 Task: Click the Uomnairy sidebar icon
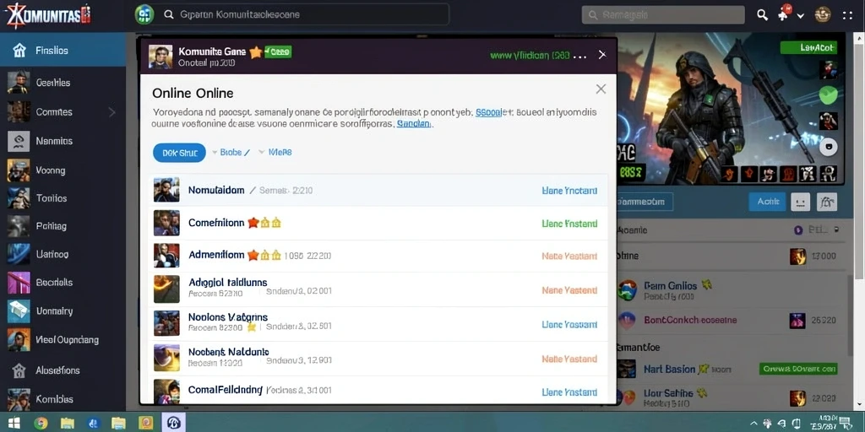[x=19, y=310]
